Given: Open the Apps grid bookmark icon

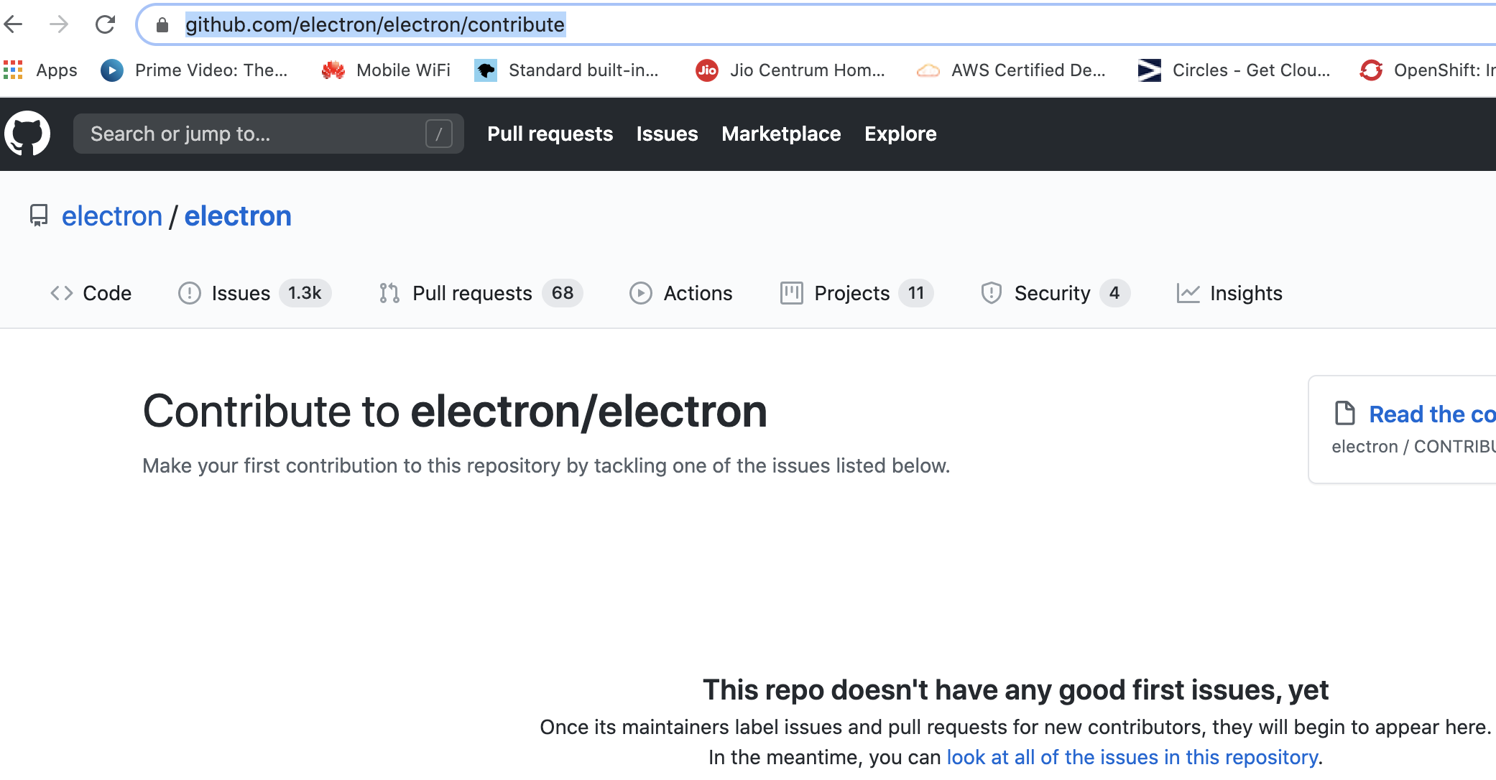Looking at the screenshot, I should pyautogui.click(x=13, y=70).
